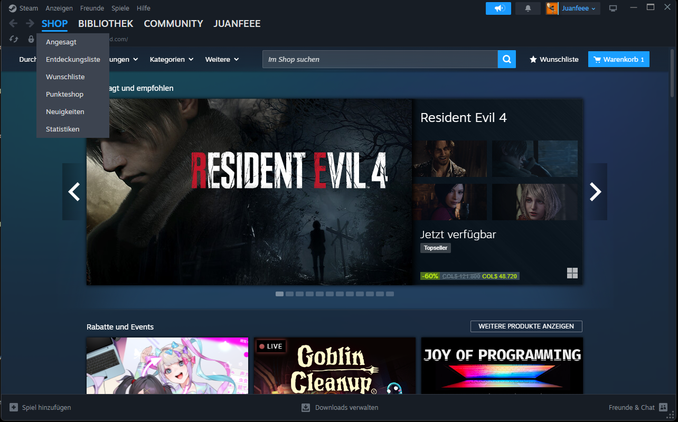Select Punkteshop from the Shop menu
The height and width of the screenshot is (422, 678).
coord(64,94)
